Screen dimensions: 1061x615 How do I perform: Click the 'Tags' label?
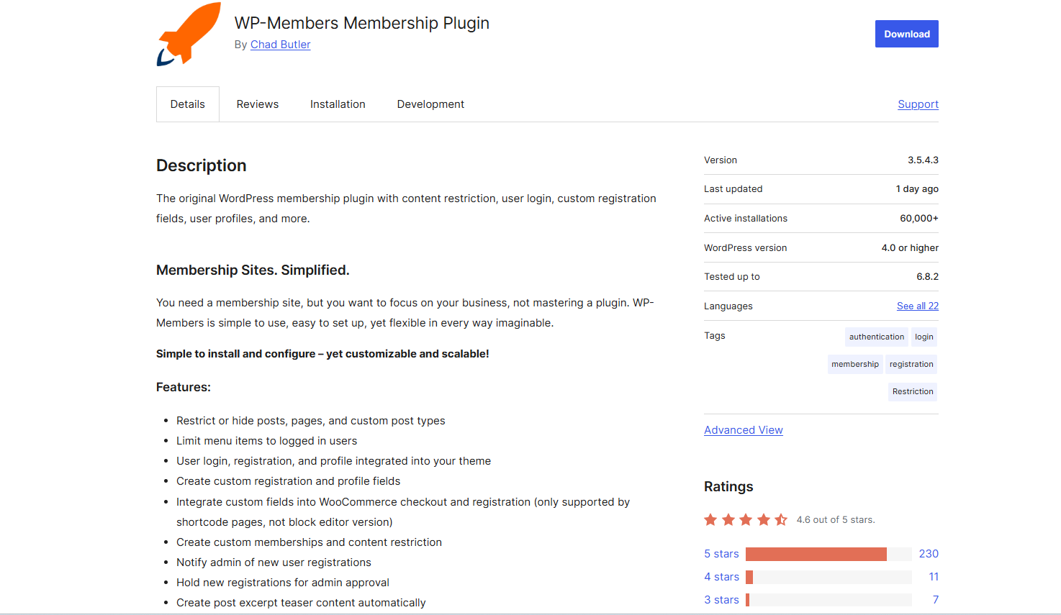click(715, 336)
